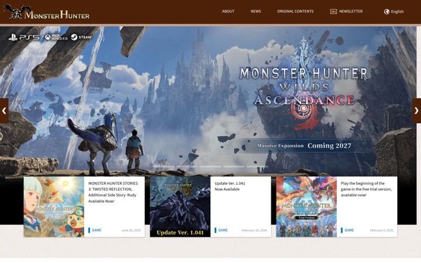Click GAME tag on the February 5 card

tap(347, 230)
